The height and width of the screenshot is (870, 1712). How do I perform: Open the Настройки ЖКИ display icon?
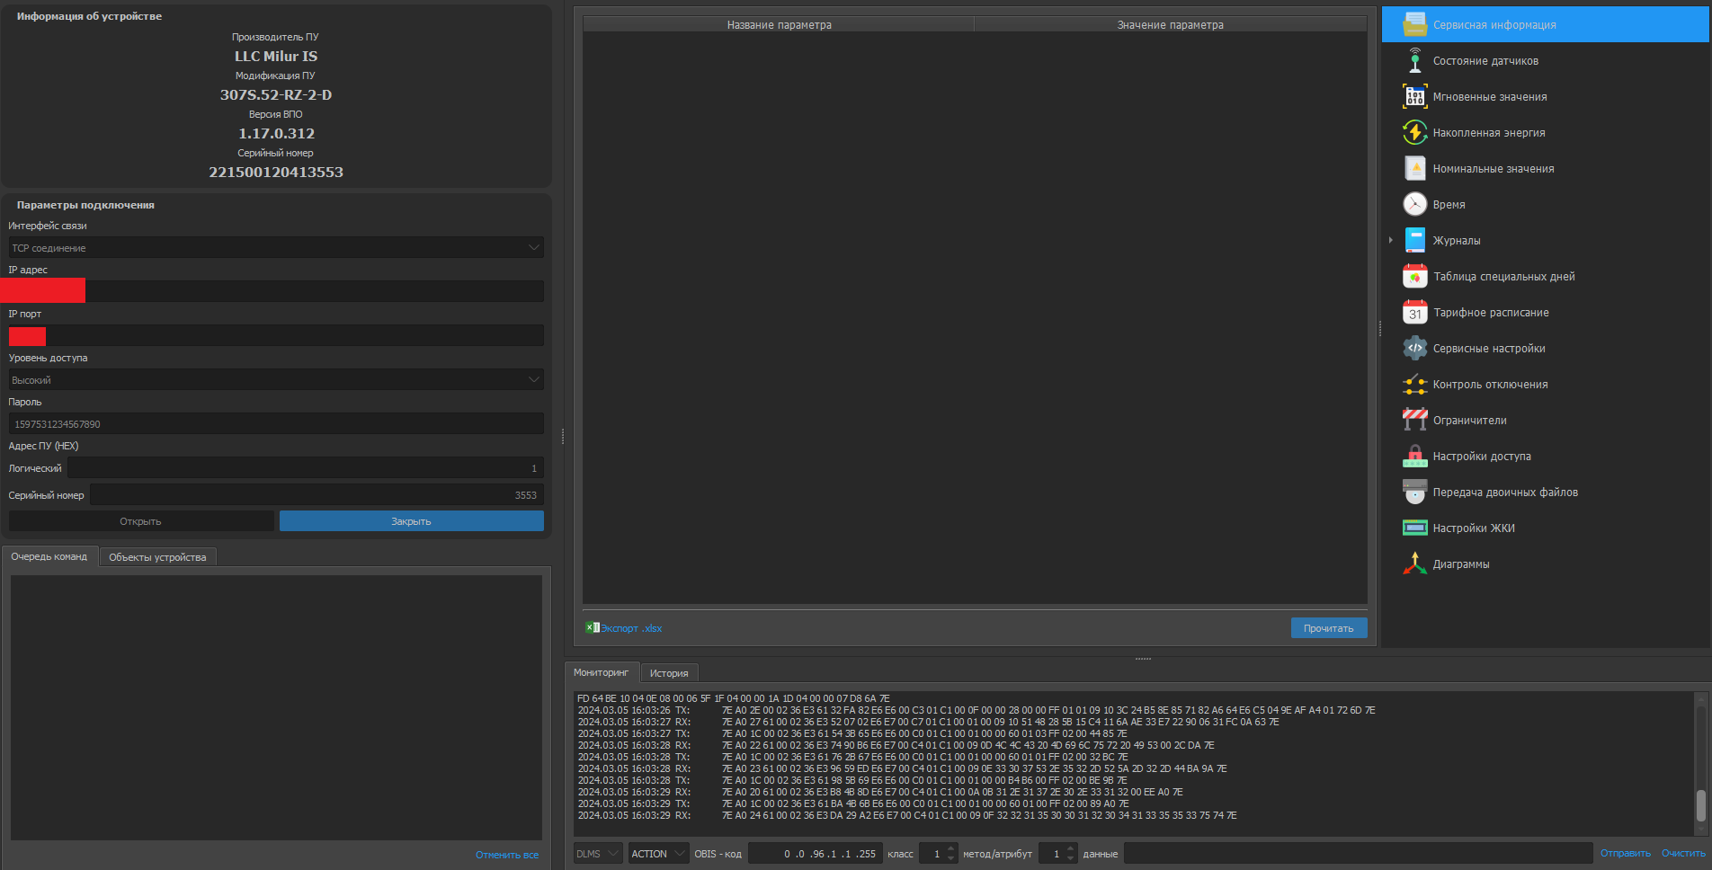1414,528
